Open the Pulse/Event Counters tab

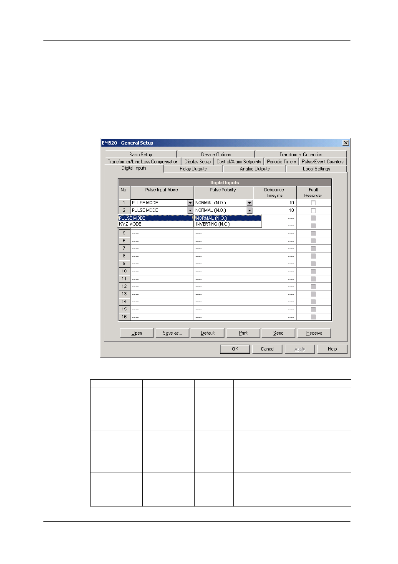[x=322, y=162]
